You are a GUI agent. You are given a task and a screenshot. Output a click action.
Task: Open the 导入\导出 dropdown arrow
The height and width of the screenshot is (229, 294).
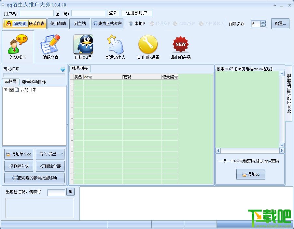point(62,154)
